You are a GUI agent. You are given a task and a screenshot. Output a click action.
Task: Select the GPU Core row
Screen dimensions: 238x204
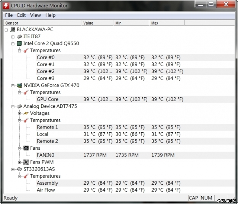point(135,99)
